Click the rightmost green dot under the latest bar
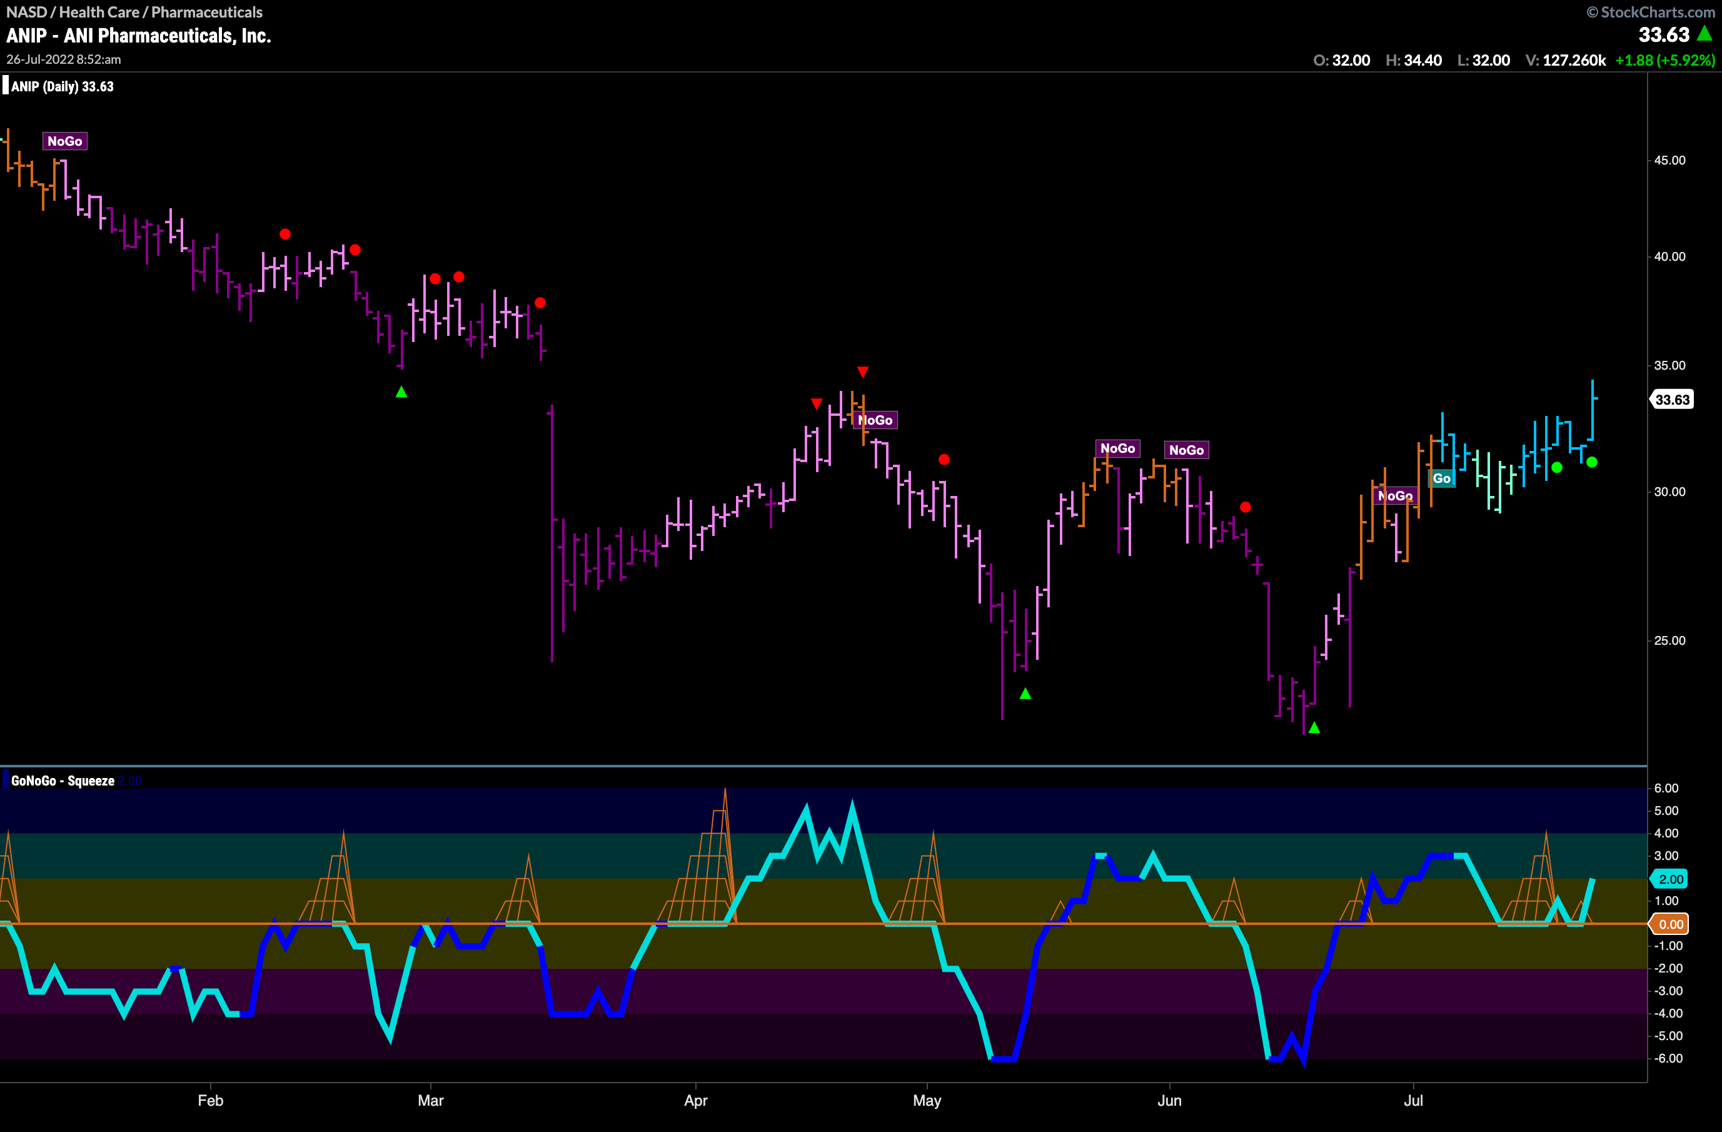The image size is (1722, 1132). coord(1592,462)
